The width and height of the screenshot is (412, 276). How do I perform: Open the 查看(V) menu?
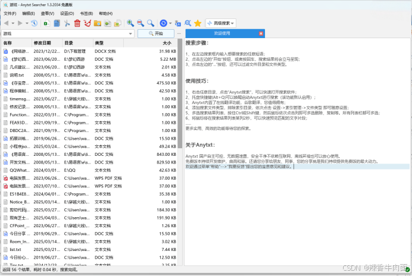48,14
